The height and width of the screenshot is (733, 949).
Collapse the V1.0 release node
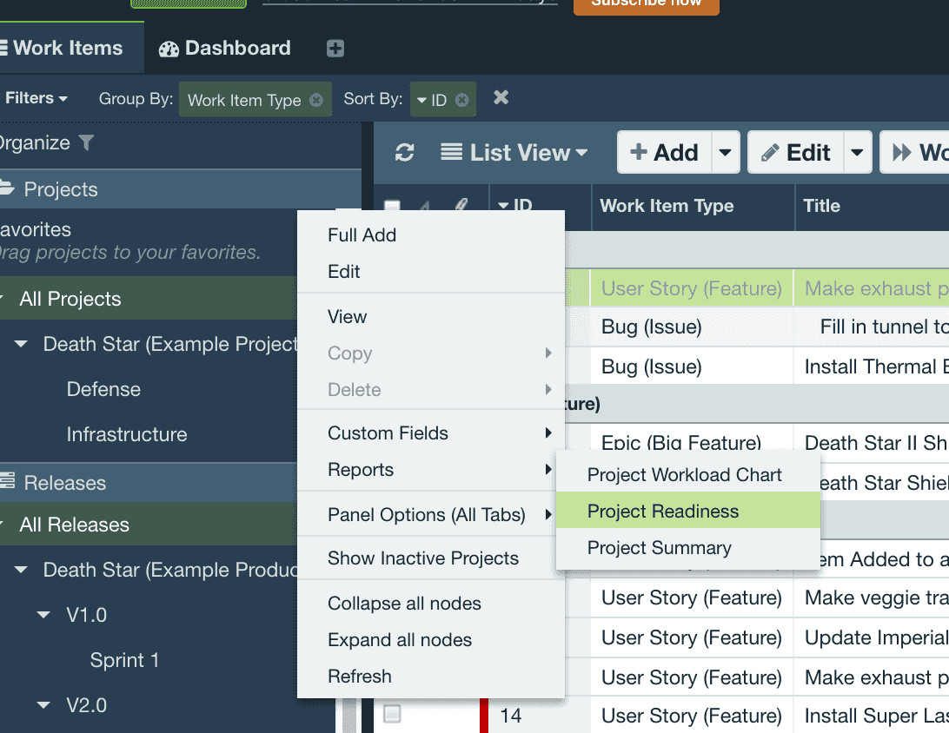tap(43, 615)
